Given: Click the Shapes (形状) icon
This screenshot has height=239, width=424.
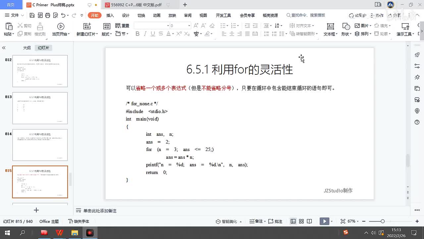Looking at the screenshot, I should [x=346, y=27].
